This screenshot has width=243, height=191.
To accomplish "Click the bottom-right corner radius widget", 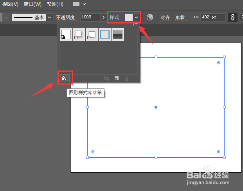I will 219,152.
